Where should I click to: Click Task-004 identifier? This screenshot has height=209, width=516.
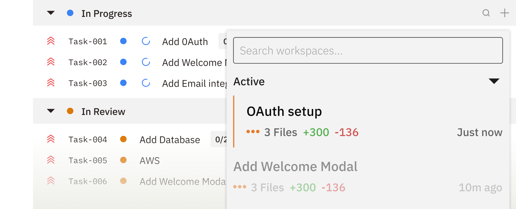click(x=88, y=140)
